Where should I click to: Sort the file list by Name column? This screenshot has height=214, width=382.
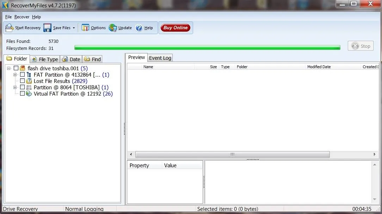point(168,67)
